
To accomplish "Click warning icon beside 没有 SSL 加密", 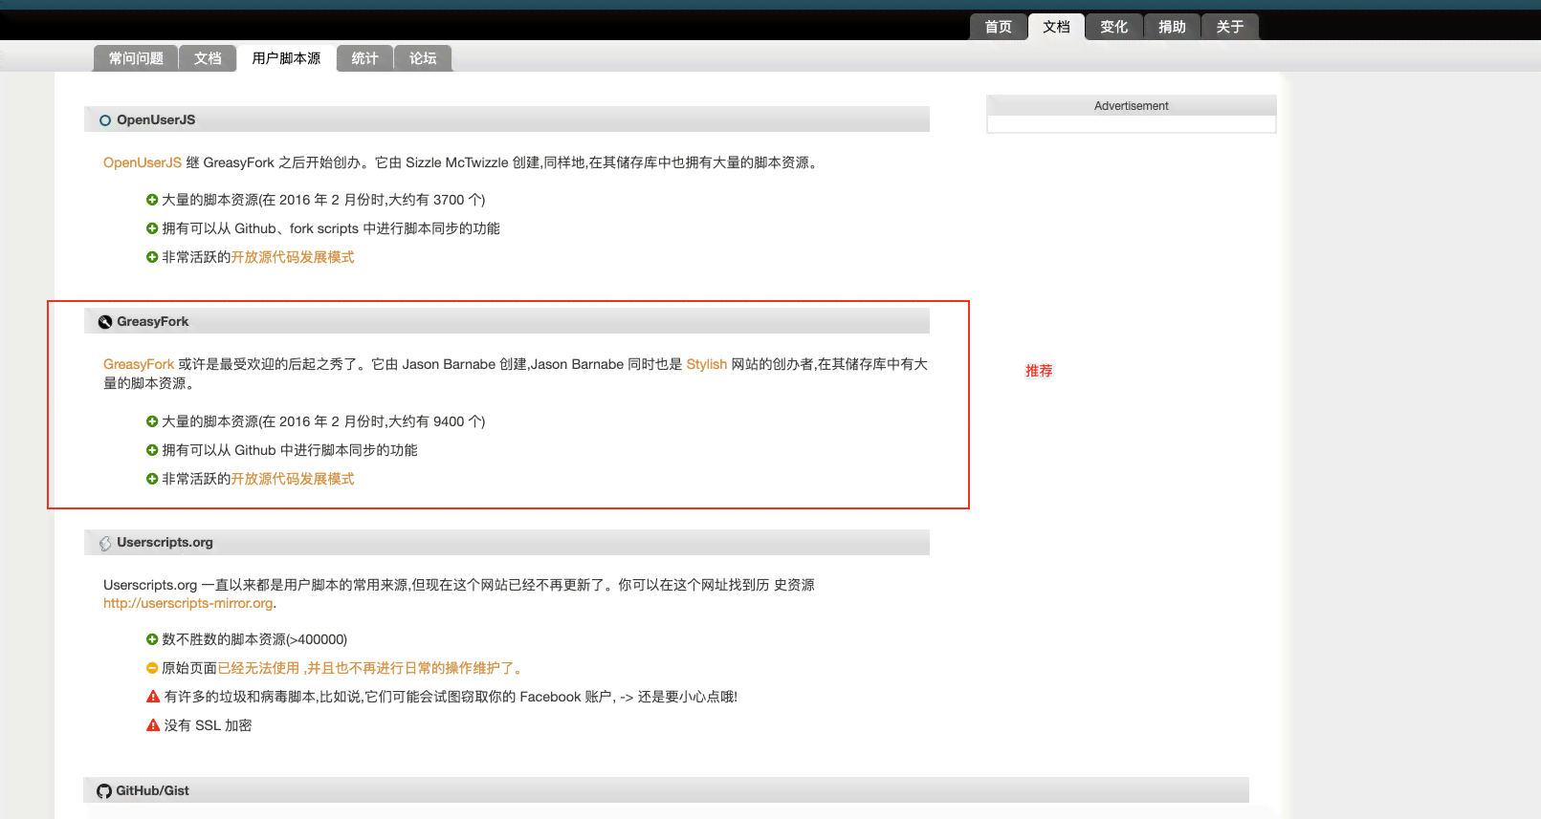I will 153,725.
